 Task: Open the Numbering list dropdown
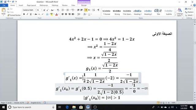(x=70, y=10)
